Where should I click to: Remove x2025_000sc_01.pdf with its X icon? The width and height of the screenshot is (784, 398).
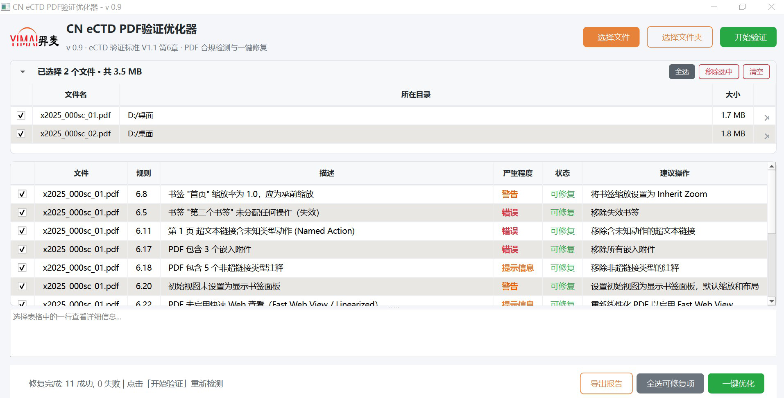[x=767, y=118]
